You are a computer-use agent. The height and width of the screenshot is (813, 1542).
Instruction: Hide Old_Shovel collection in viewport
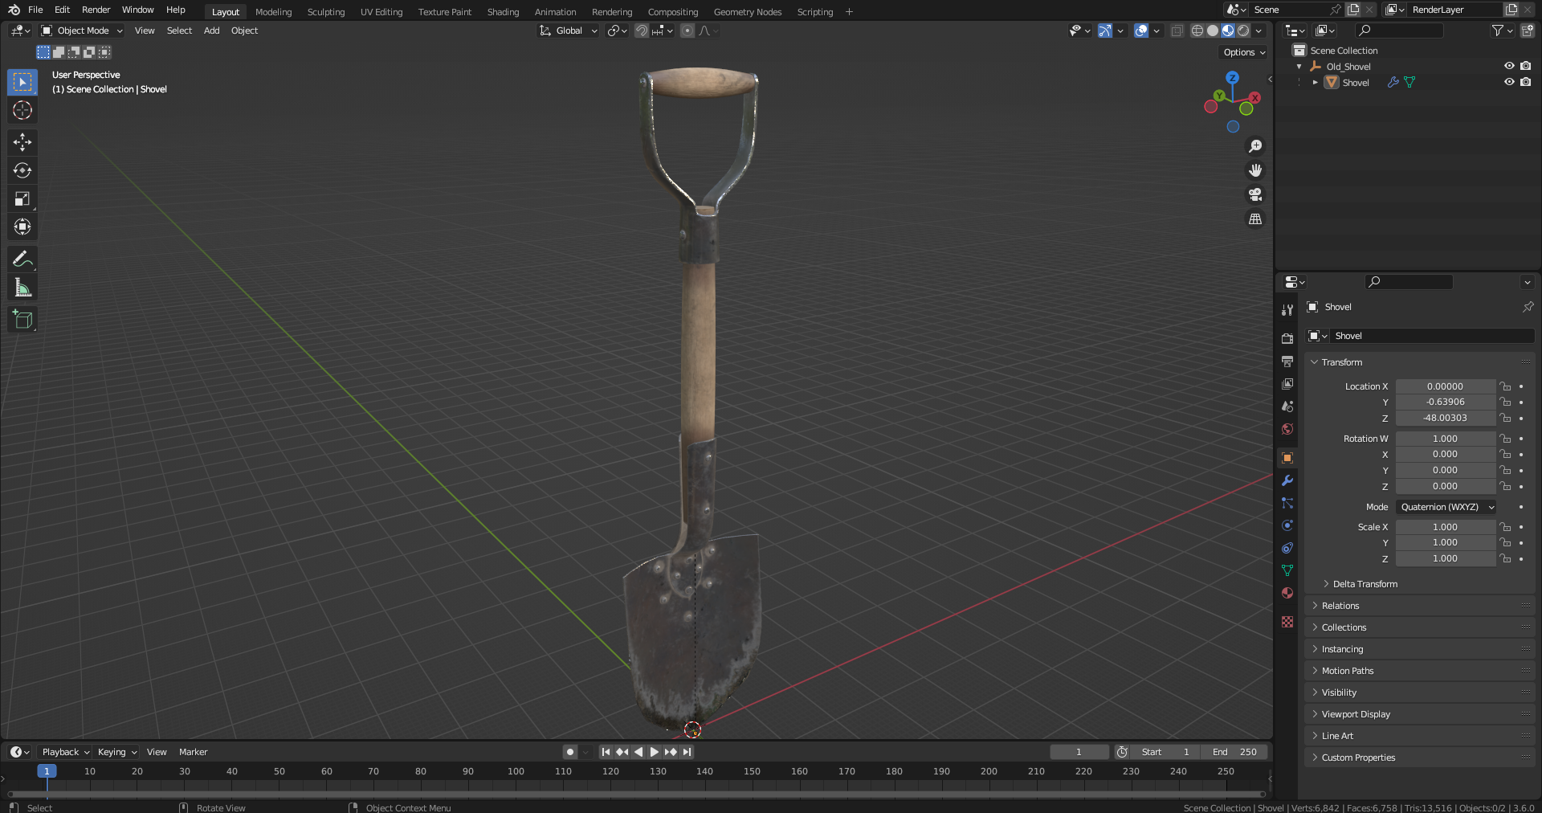1509,66
